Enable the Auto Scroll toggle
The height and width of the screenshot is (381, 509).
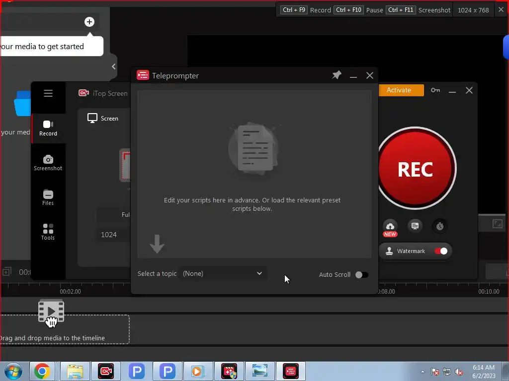362,275
